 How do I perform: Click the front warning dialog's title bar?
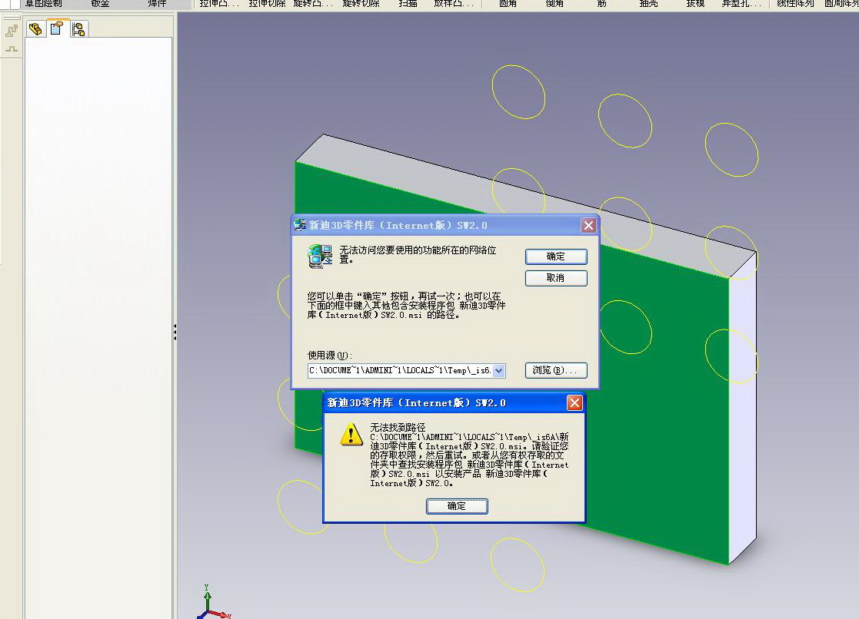click(454, 403)
